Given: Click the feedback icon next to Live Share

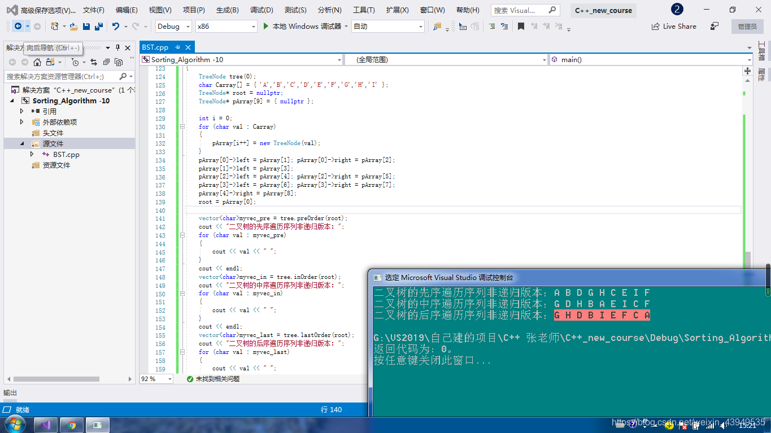Looking at the screenshot, I should (715, 26).
